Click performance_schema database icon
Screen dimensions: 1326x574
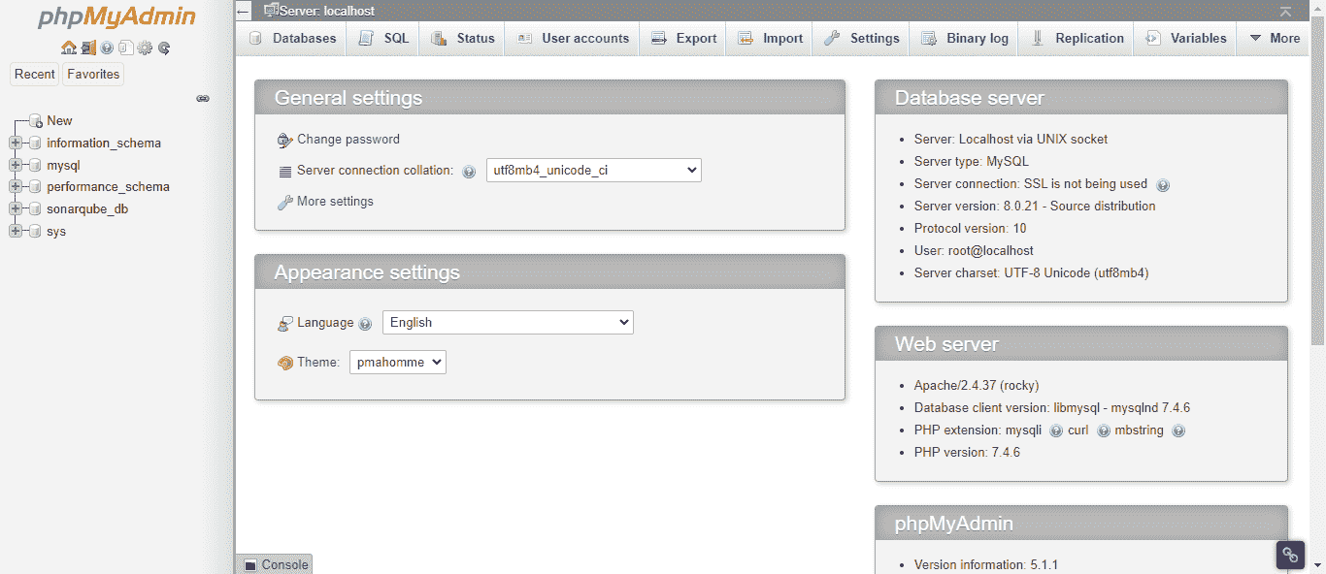pyautogui.click(x=36, y=187)
